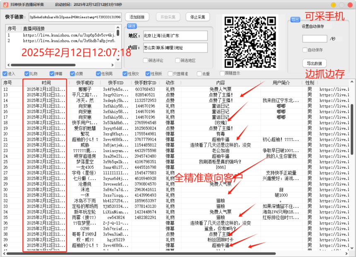Click the 时间 column header
The height and width of the screenshot is (257, 356).
click(46, 83)
